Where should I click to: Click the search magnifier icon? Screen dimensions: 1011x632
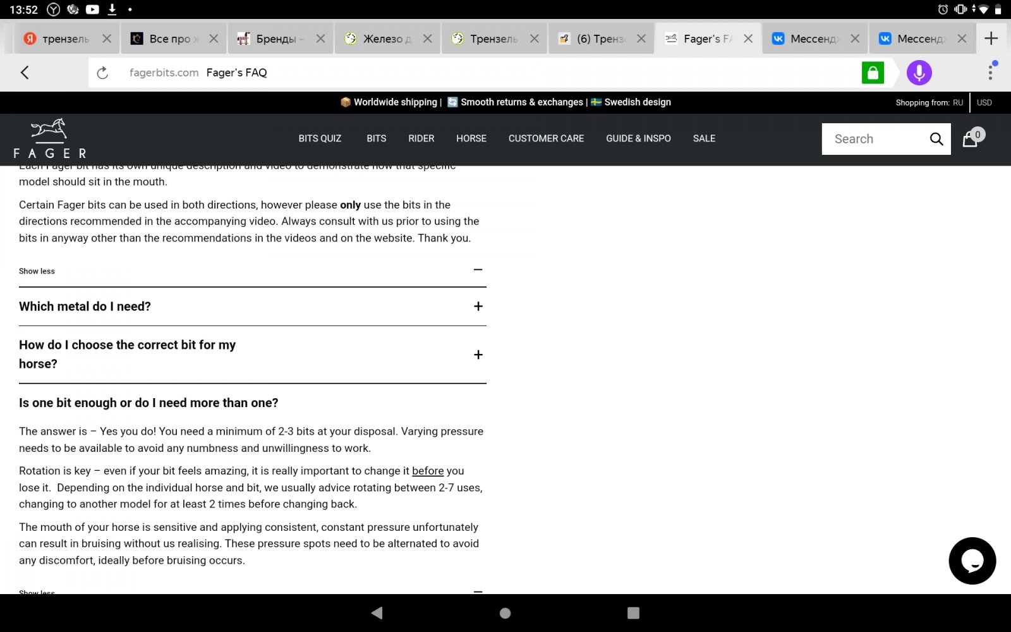(x=936, y=139)
